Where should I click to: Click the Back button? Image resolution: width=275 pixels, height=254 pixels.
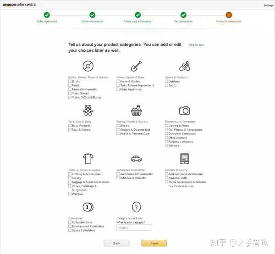(116, 243)
